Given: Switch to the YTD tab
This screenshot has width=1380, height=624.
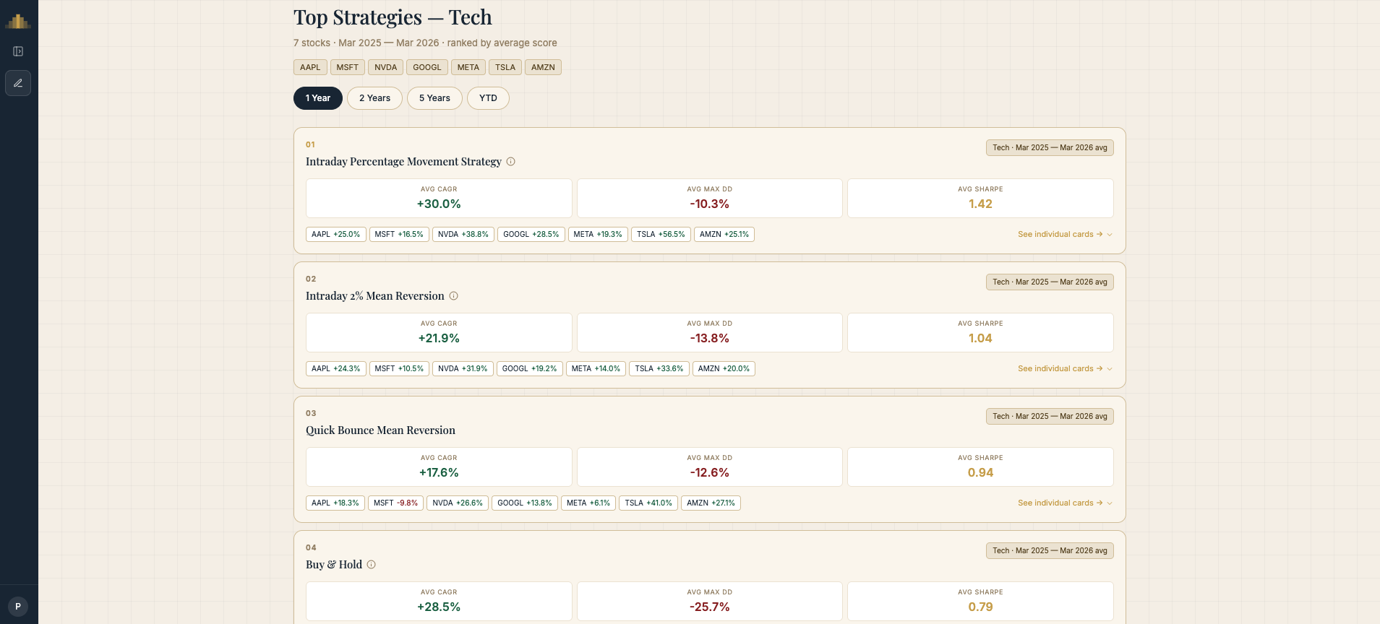Looking at the screenshot, I should click(488, 98).
